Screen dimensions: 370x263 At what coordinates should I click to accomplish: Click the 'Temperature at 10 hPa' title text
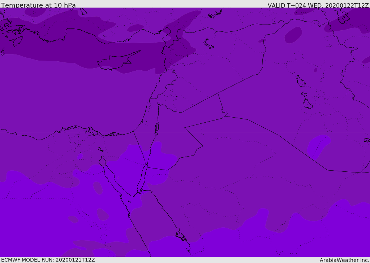point(38,5)
